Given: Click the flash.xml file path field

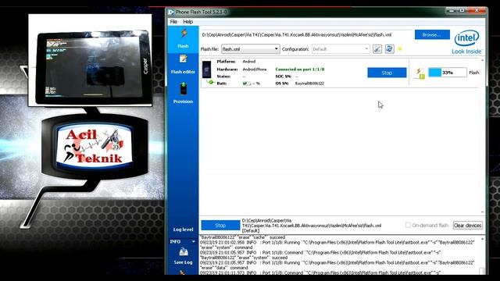Looking at the screenshot, I should pyautogui.click(x=306, y=34).
